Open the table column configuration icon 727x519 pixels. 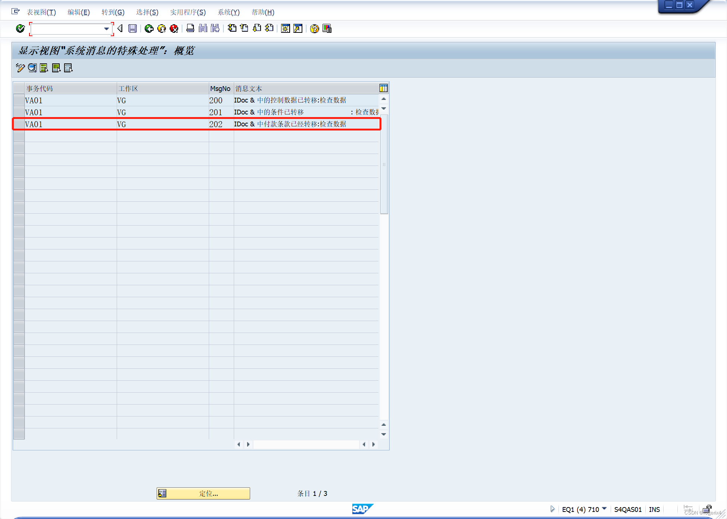click(x=383, y=88)
